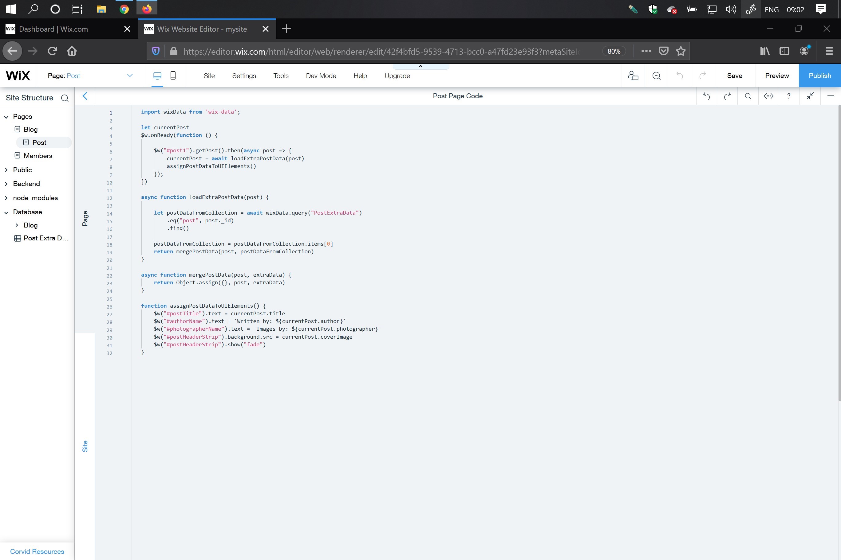Expand the Backend folder

[x=6, y=184]
